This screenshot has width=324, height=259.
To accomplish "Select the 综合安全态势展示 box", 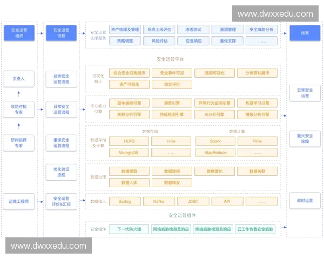I will 129,73.
